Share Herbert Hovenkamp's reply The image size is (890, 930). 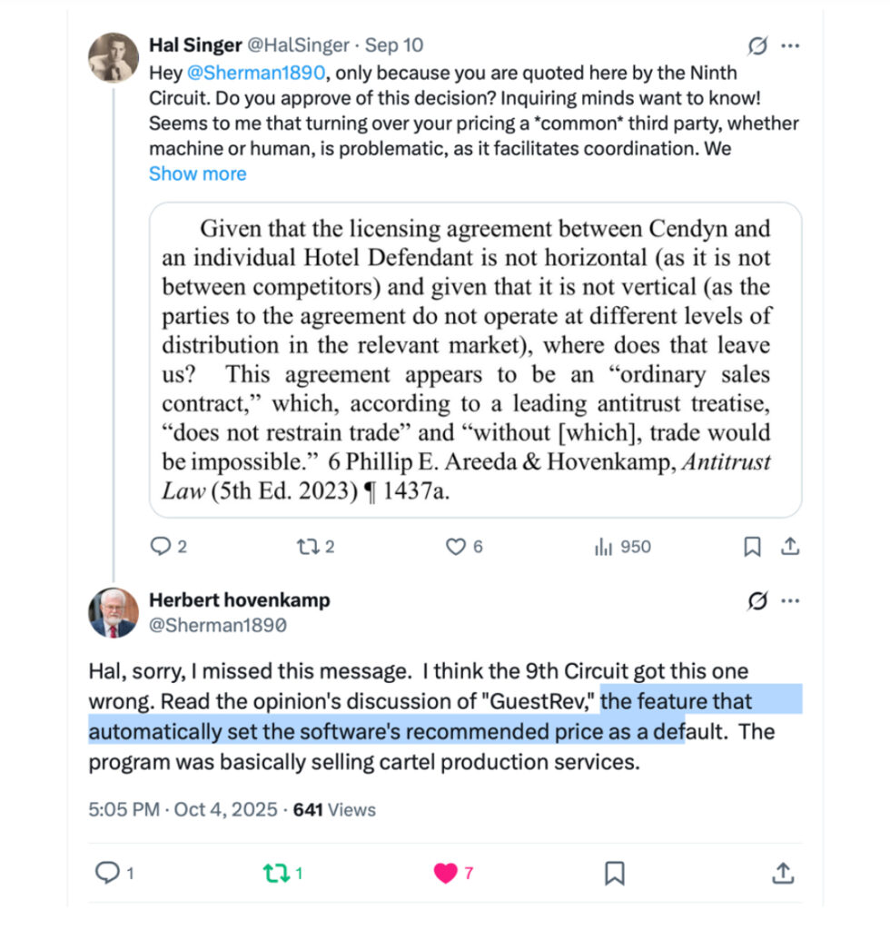[783, 873]
